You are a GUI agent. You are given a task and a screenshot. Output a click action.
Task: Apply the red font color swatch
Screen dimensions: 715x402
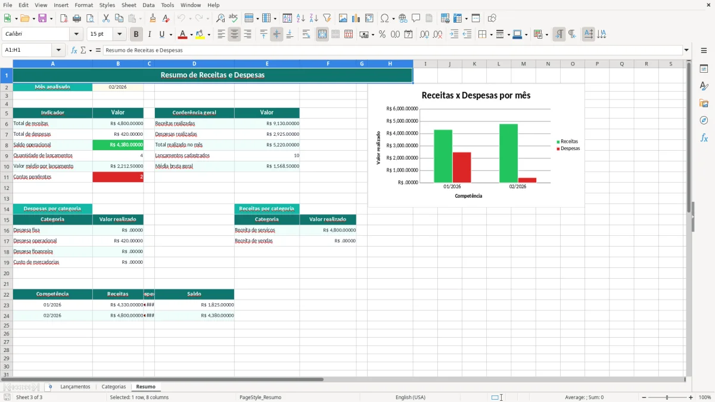(183, 35)
